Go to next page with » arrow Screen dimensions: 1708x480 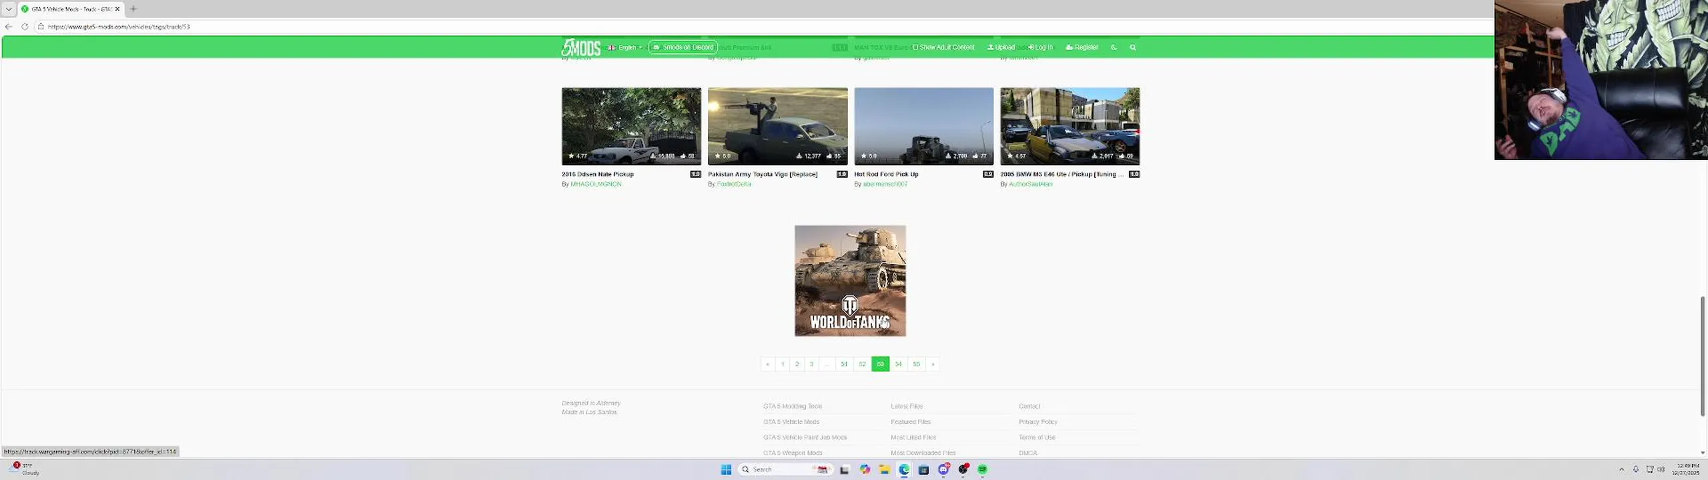click(x=933, y=364)
